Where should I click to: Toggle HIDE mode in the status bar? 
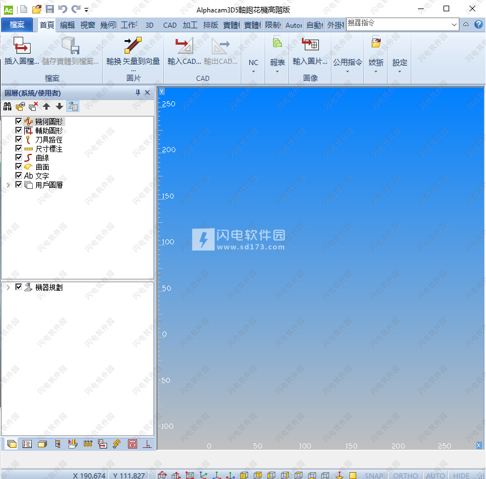[x=461, y=476]
